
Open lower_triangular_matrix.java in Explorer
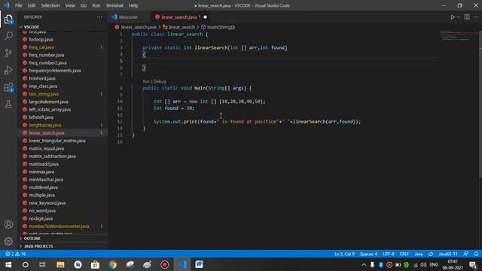(57, 141)
